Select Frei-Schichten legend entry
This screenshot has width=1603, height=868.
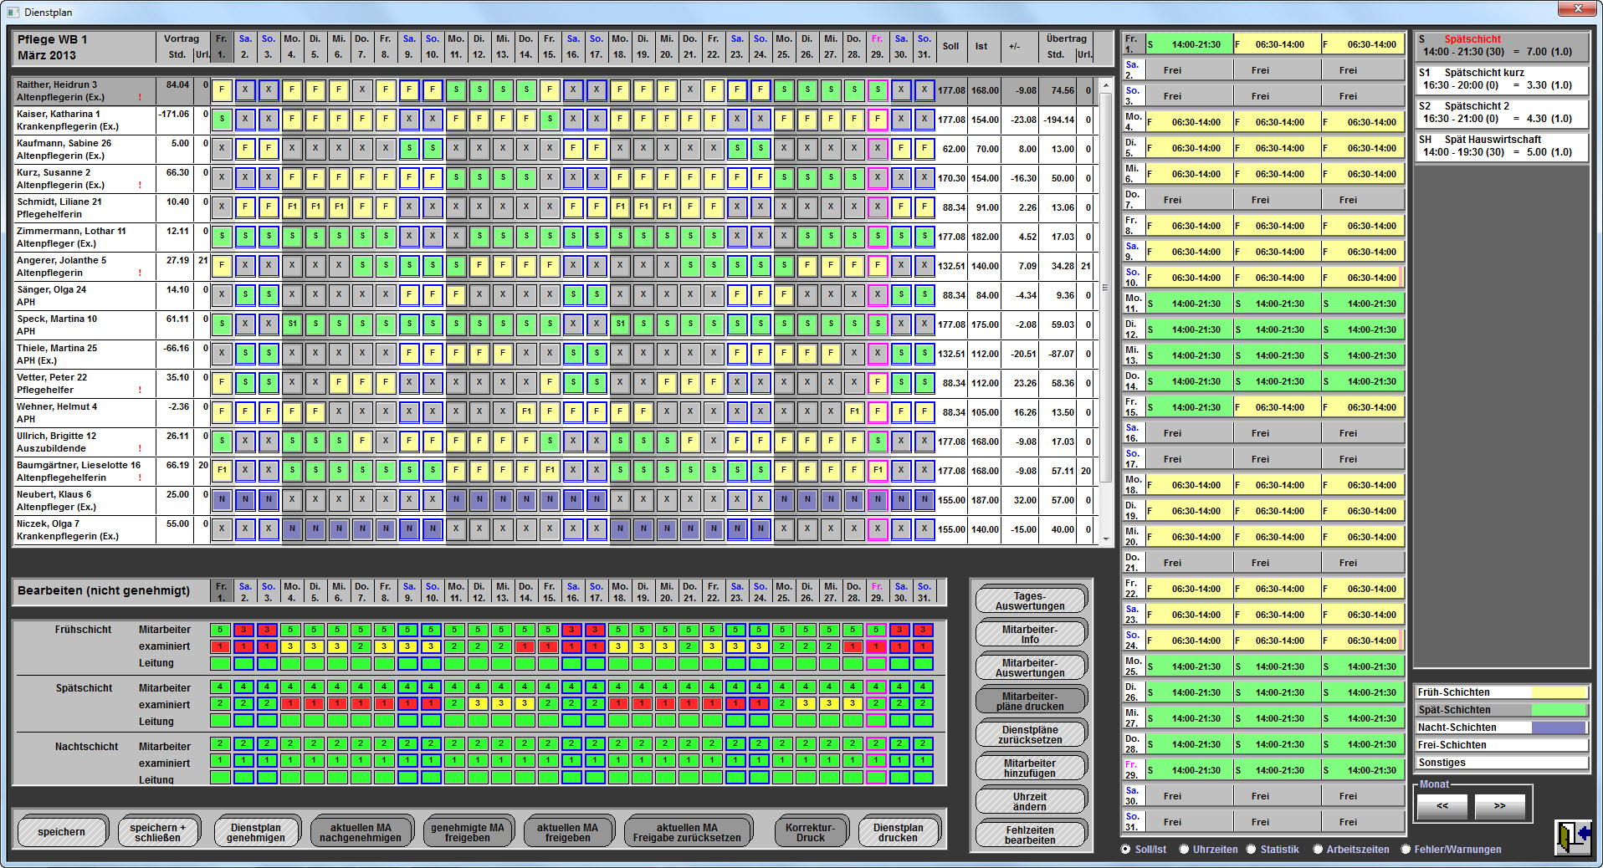1502,745
